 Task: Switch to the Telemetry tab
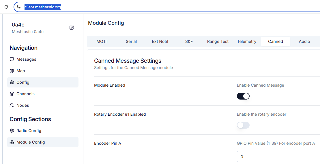(247, 41)
